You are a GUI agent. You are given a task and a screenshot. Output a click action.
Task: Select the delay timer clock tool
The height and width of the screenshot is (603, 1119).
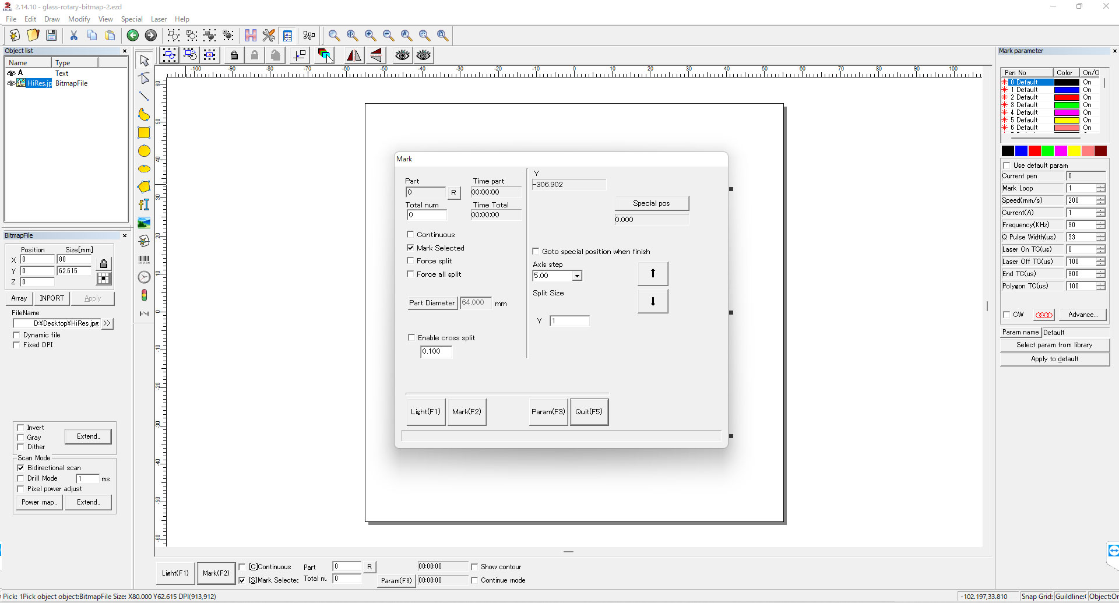(144, 277)
